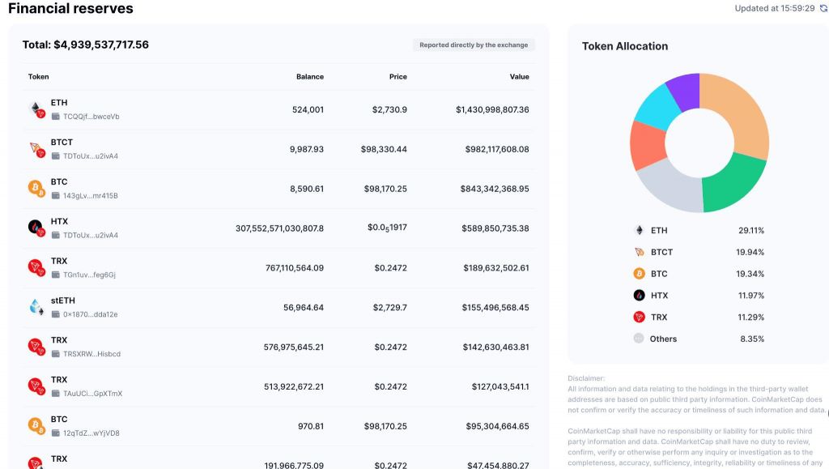
Task: Click the ETH token icon in the table
Action: 36,109
